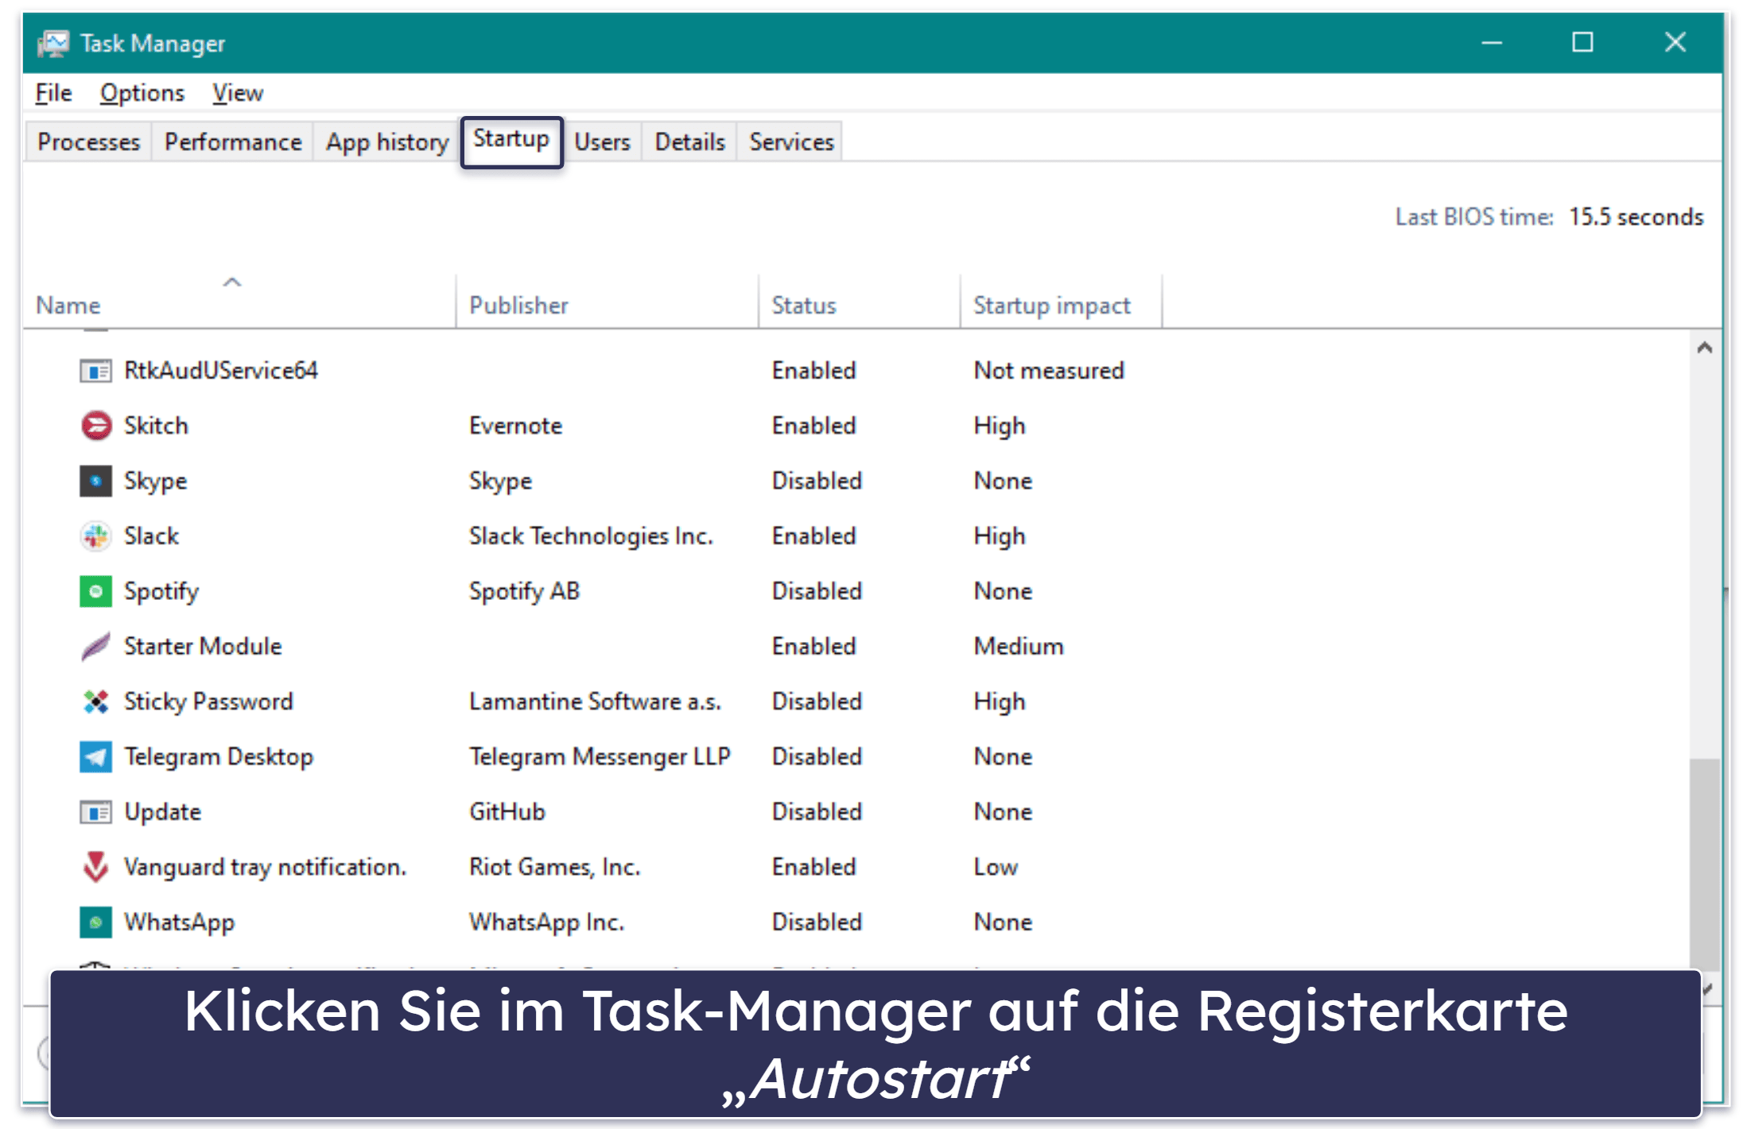Select the Skype entry name

(x=155, y=481)
